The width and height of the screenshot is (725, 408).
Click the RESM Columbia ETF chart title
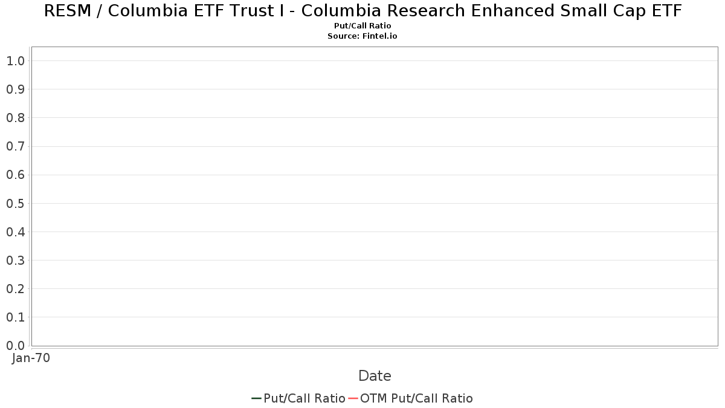362,11
